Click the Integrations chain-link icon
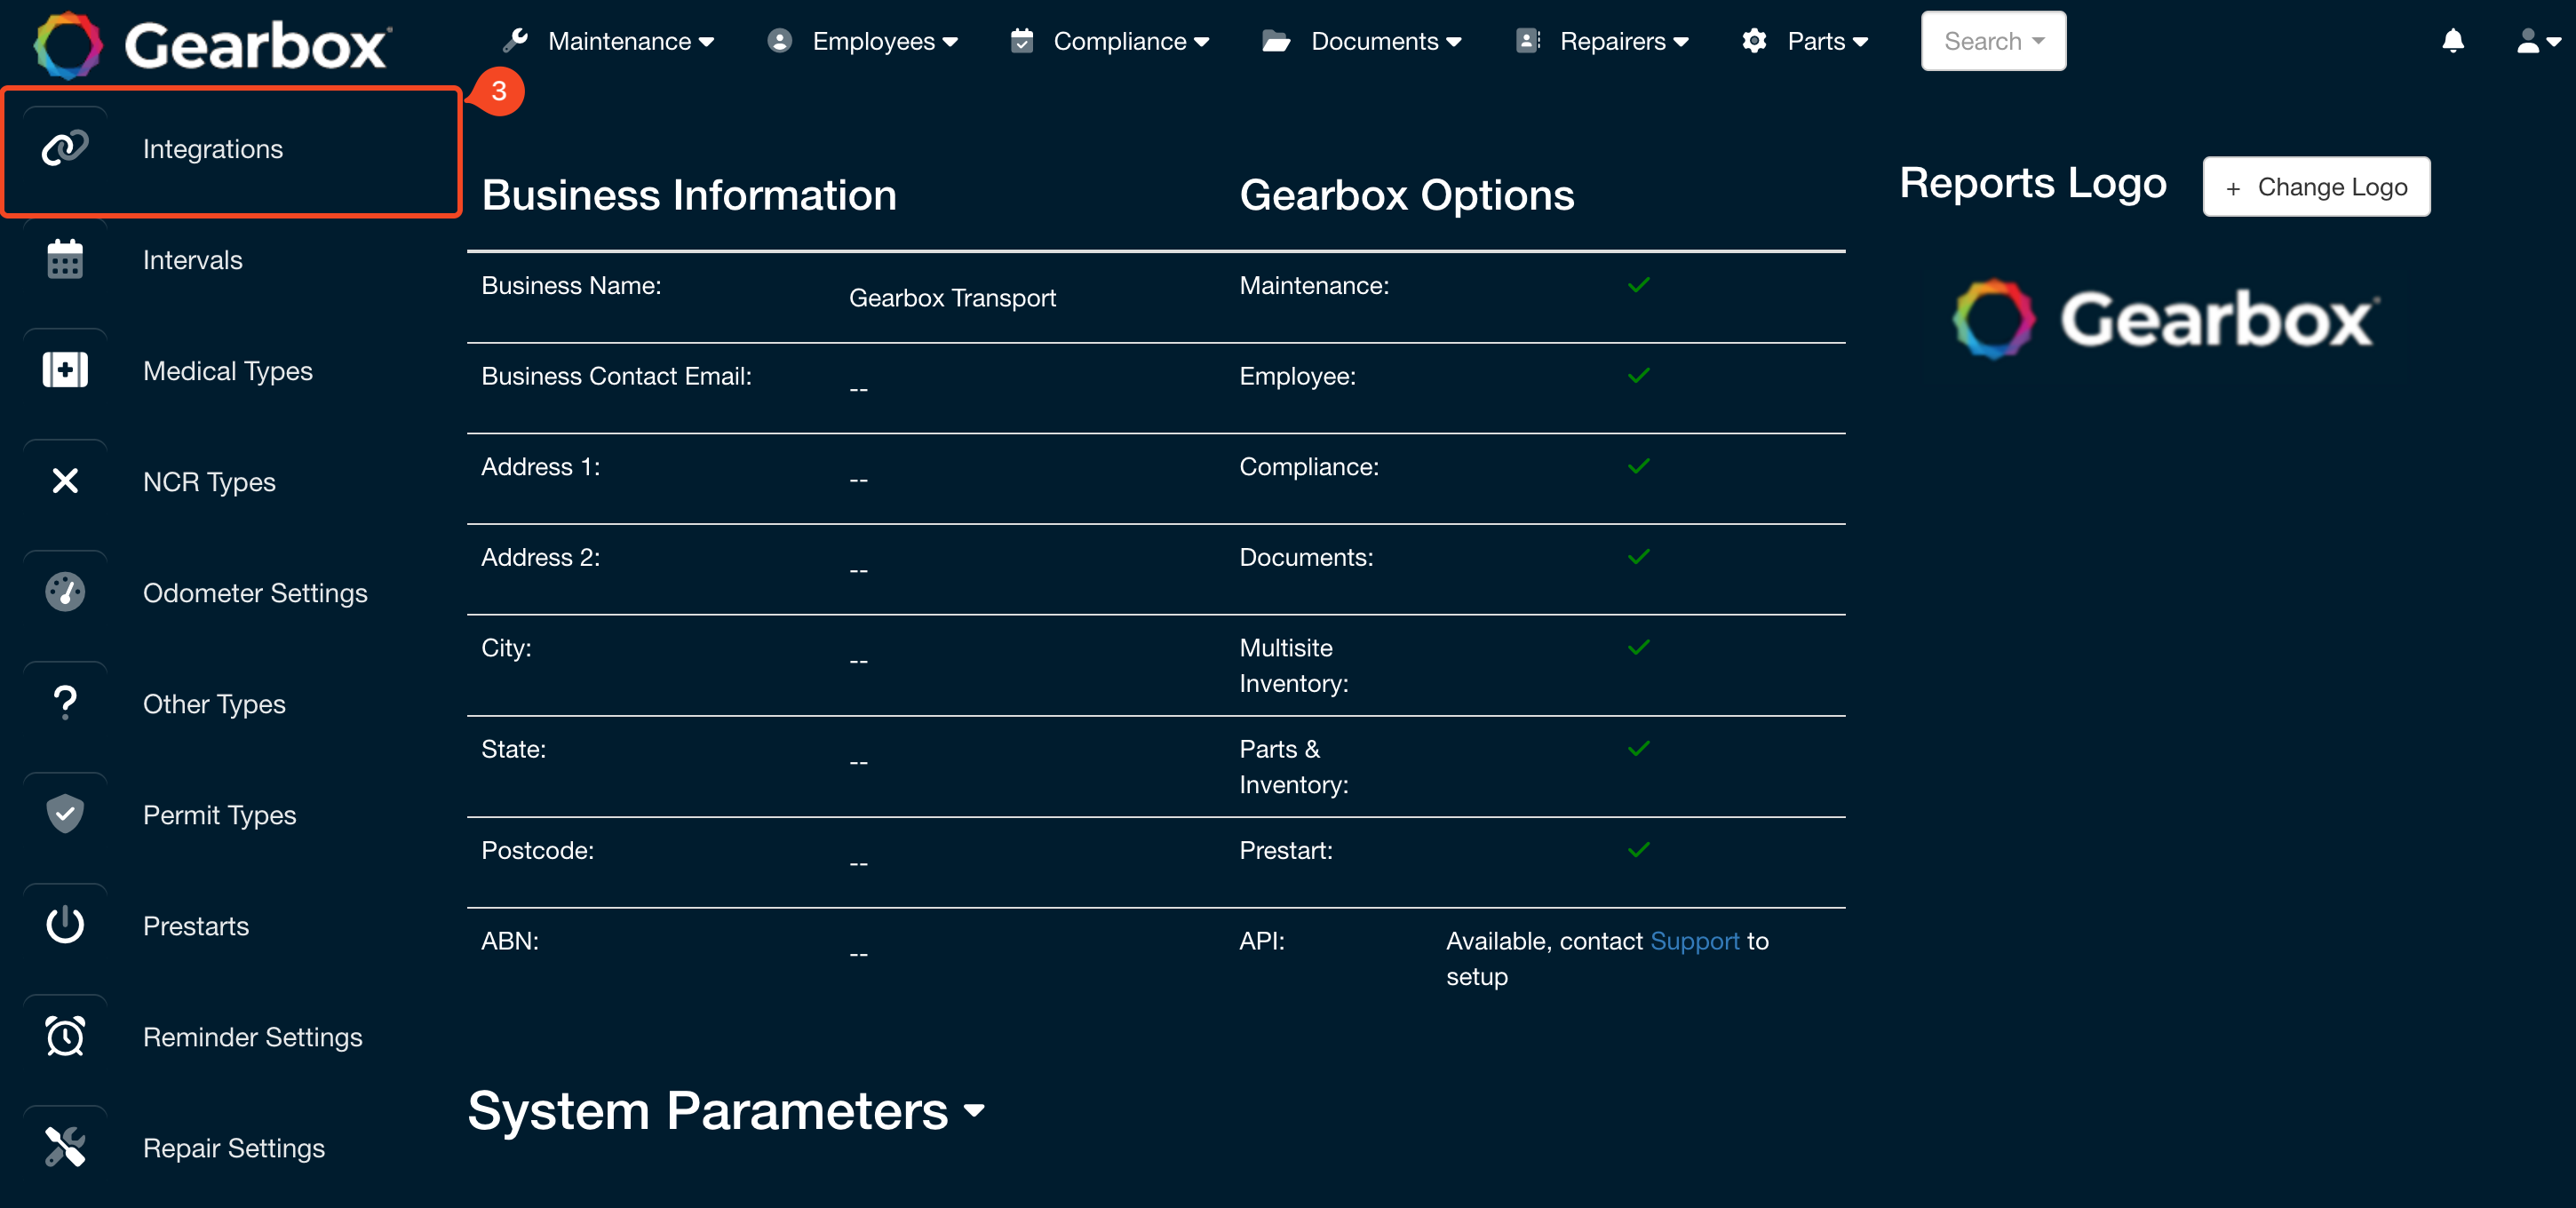Viewport: 2576px width, 1208px height. point(65,148)
